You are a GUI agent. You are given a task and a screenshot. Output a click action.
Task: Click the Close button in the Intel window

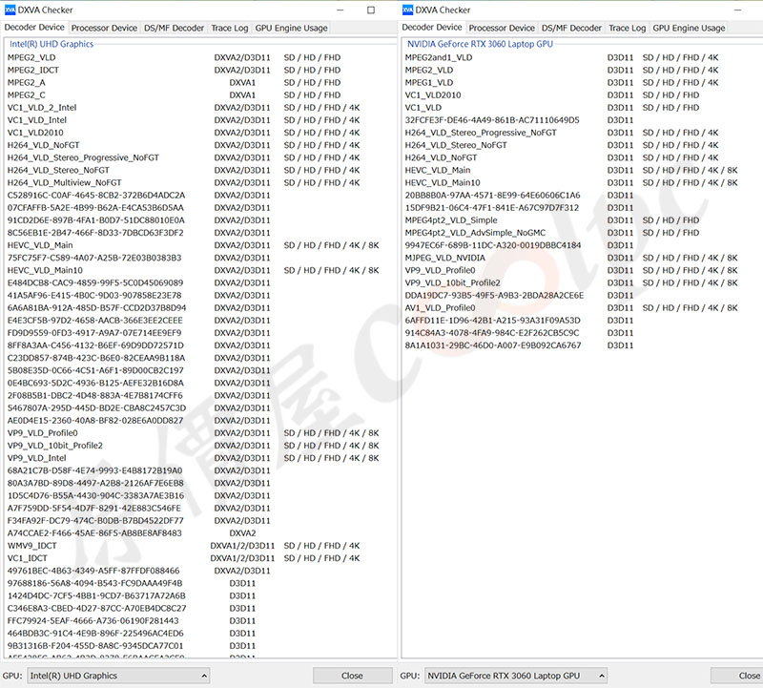352,676
